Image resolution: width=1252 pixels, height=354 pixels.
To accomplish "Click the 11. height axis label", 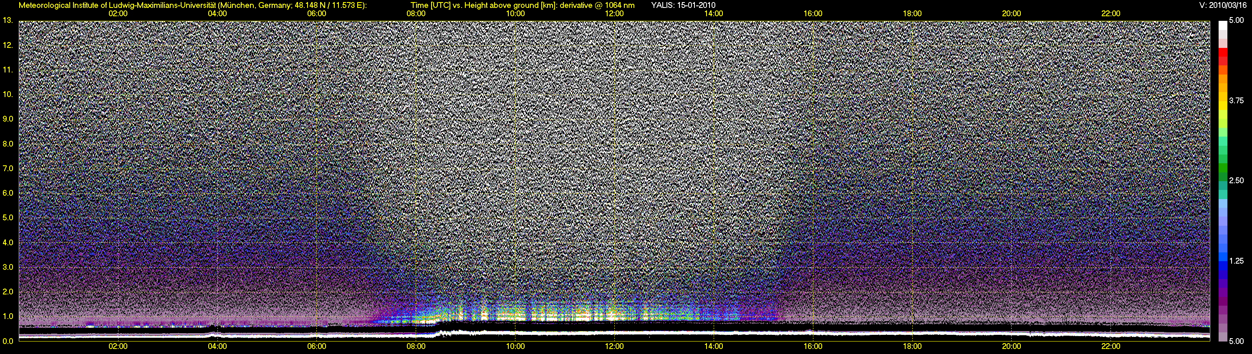I will [x=8, y=70].
